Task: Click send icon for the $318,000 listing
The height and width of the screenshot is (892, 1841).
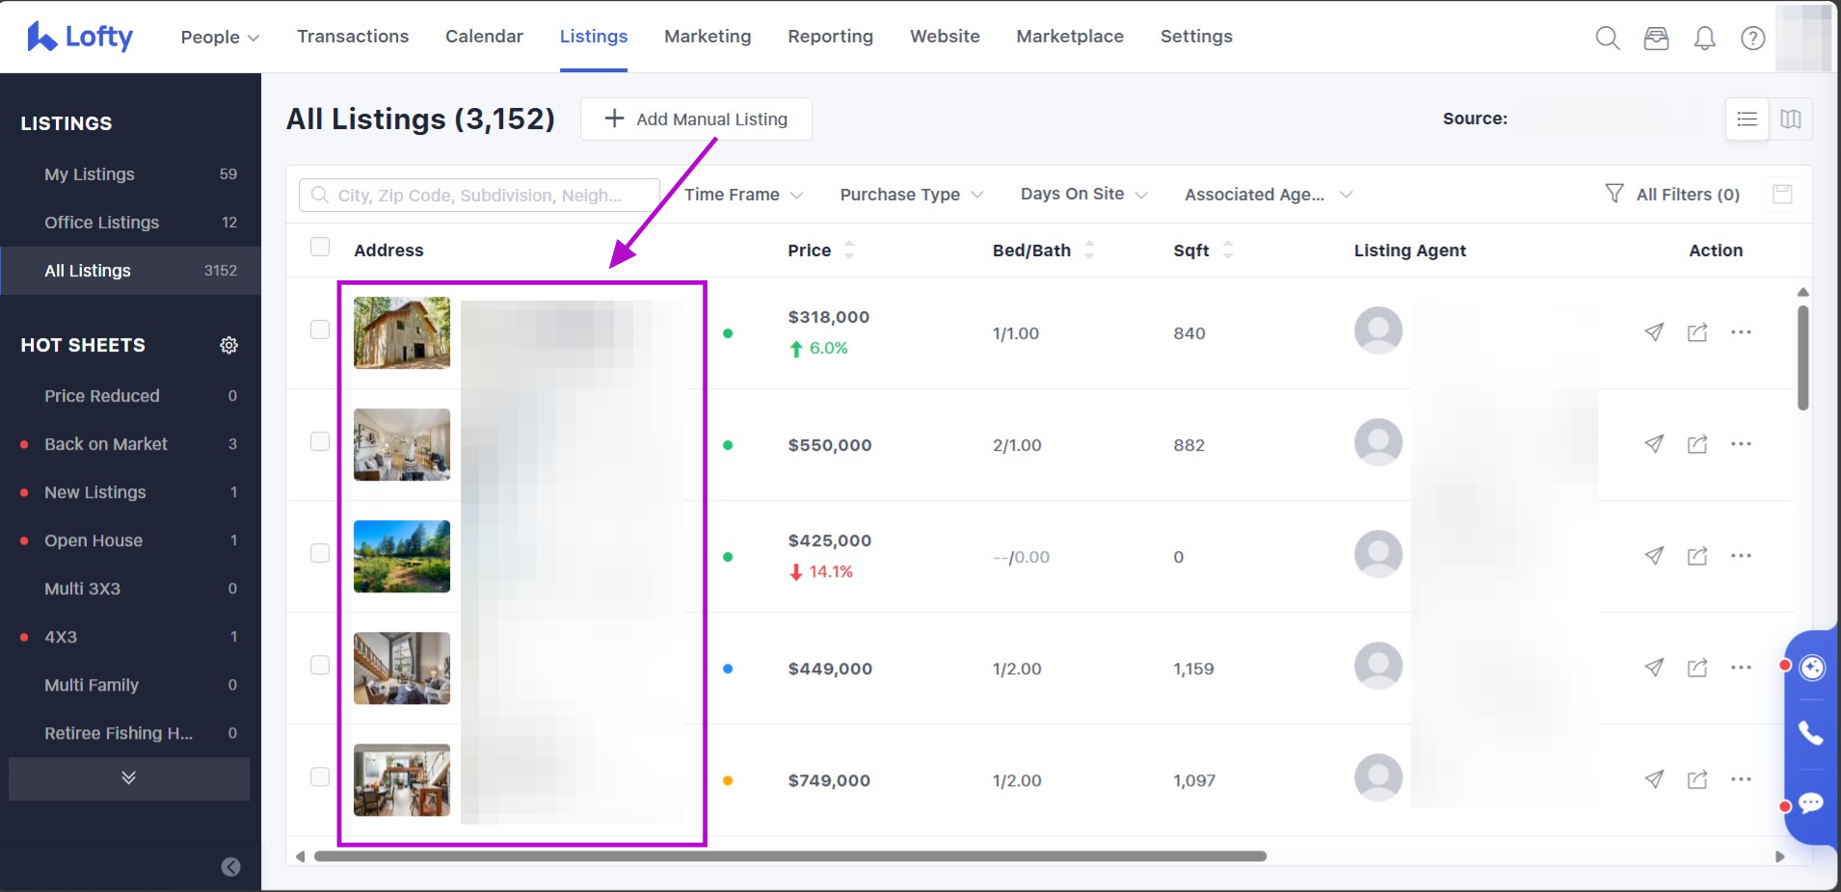Action: point(1654,332)
